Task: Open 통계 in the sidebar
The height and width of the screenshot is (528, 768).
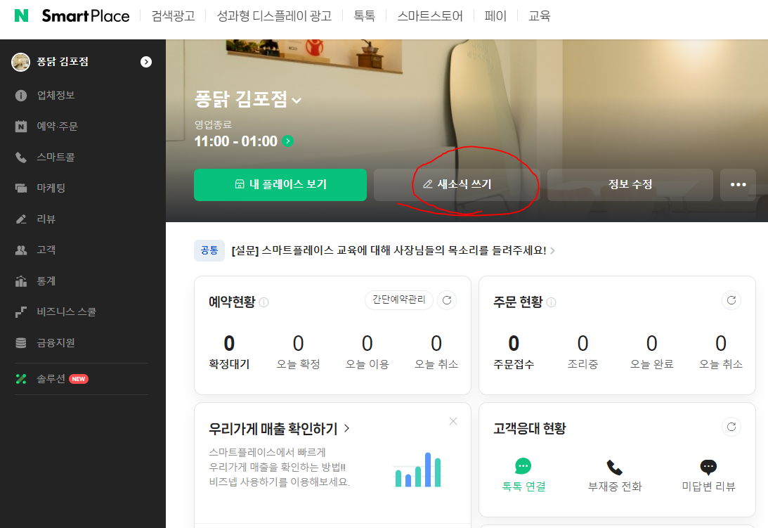Action: coord(46,281)
